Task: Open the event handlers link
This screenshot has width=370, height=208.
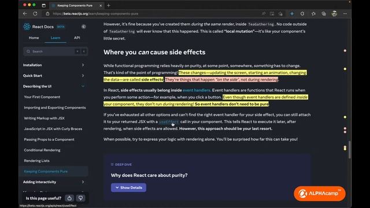Action: (x=197, y=90)
